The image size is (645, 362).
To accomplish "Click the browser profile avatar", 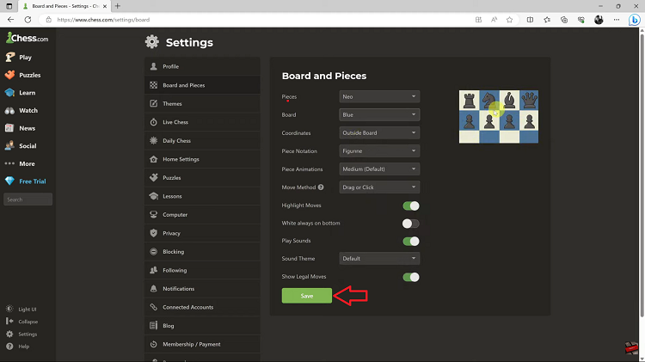I will pyautogui.click(x=599, y=19).
